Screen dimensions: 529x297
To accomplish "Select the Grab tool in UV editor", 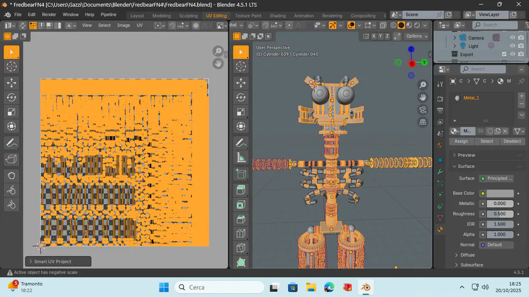I will pyautogui.click(x=11, y=176).
